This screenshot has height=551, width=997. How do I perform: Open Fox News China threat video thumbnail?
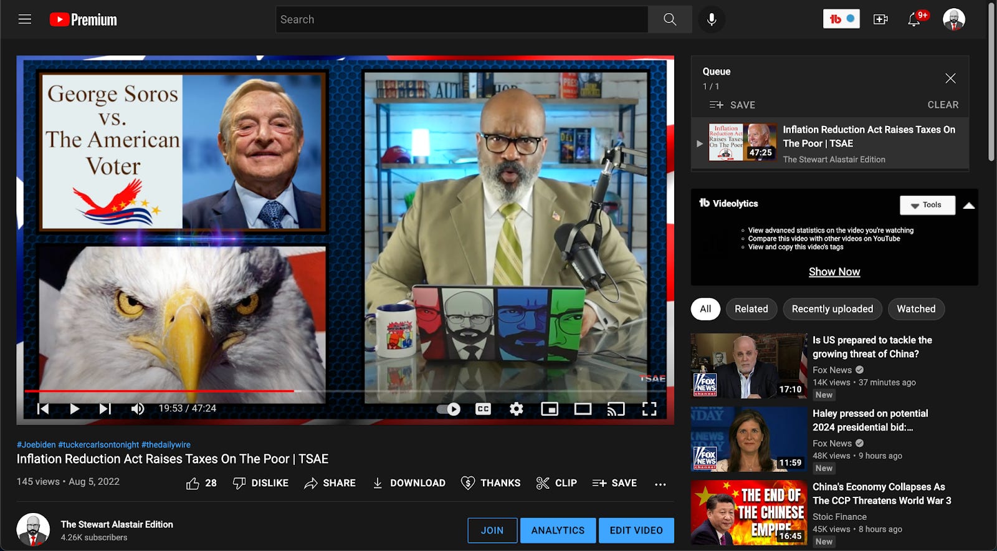point(748,366)
